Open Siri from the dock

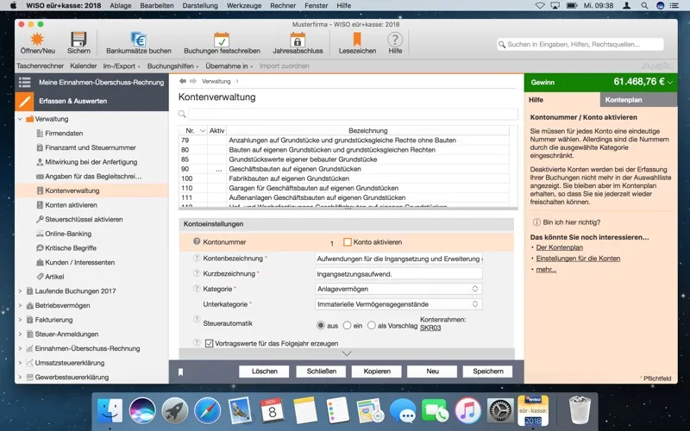coord(142,410)
